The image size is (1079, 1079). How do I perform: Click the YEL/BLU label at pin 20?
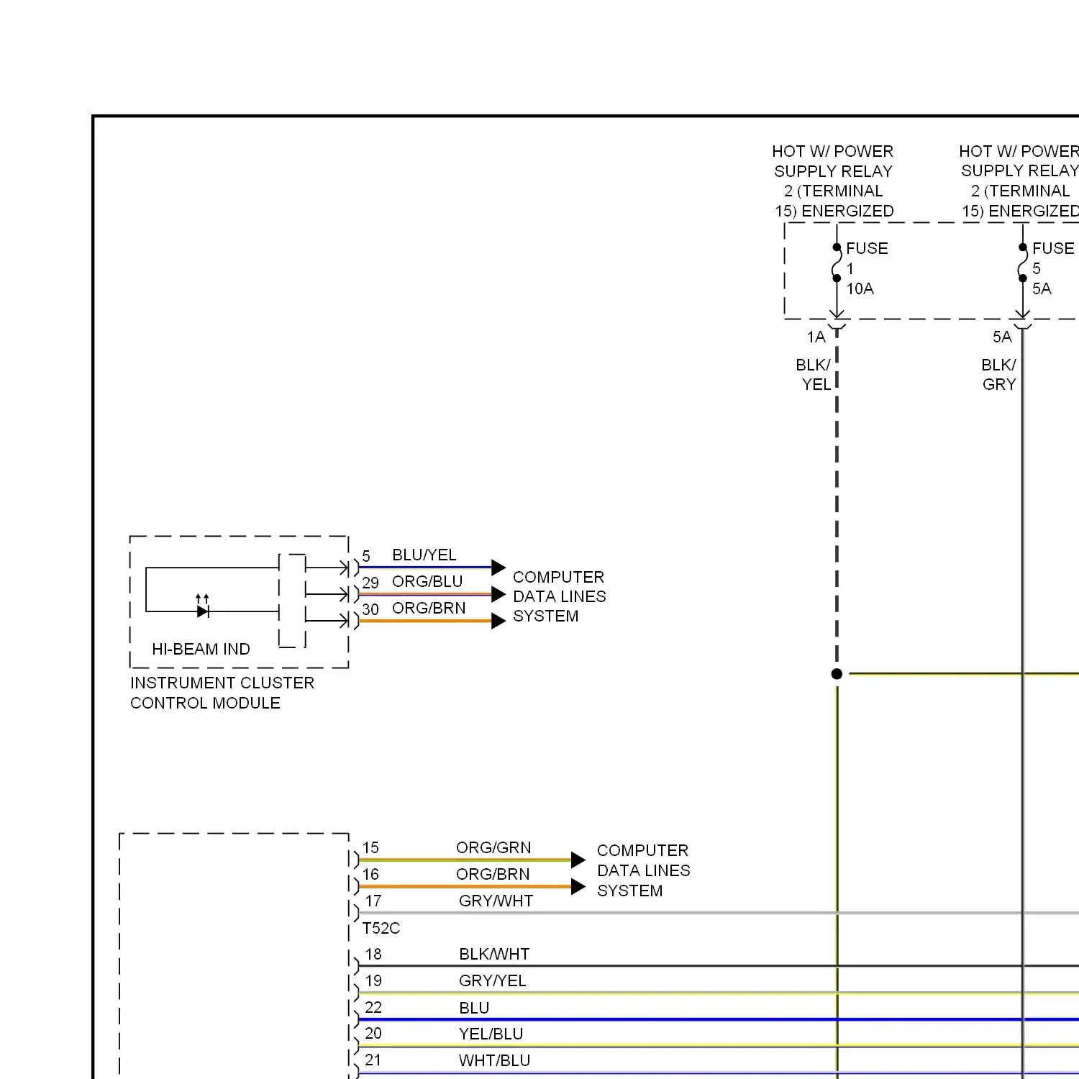(491, 1034)
